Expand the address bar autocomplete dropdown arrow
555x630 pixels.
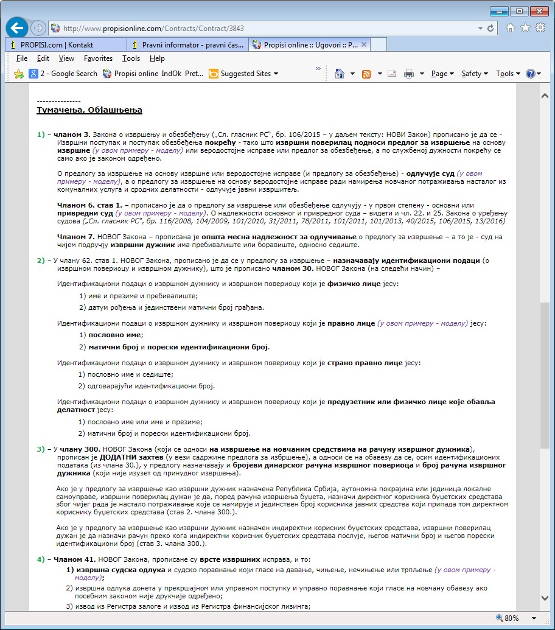click(x=480, y=29)
